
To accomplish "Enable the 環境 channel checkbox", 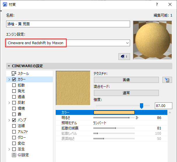I will coord(14,108).
